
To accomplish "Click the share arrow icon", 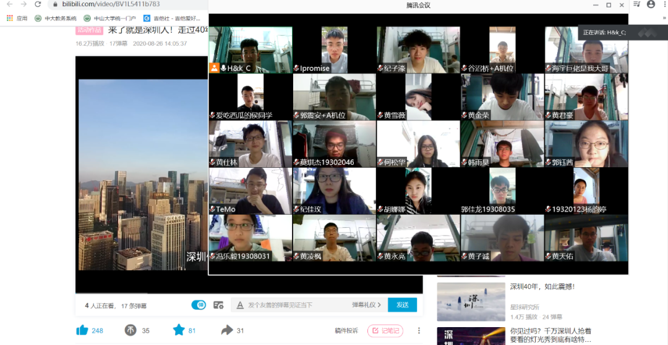I will click(x=227, y=330).
